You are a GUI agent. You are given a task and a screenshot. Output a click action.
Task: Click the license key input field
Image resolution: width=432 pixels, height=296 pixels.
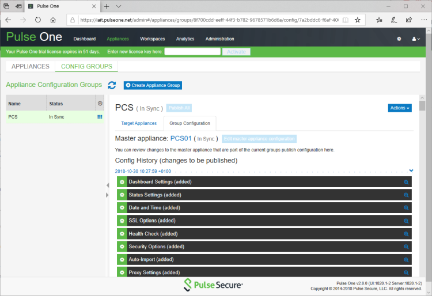click(x=192, y=51)
